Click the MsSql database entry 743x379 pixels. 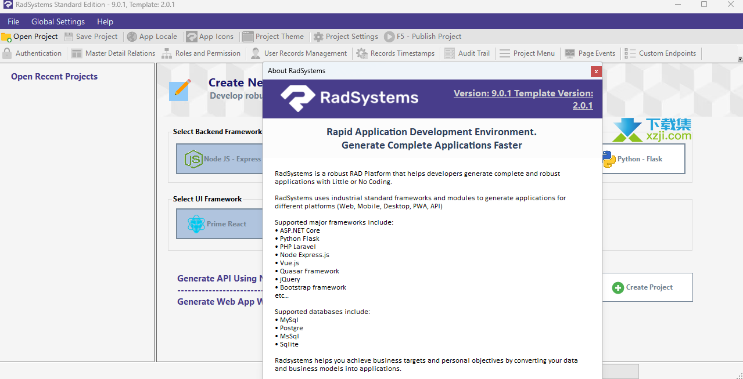289,336
